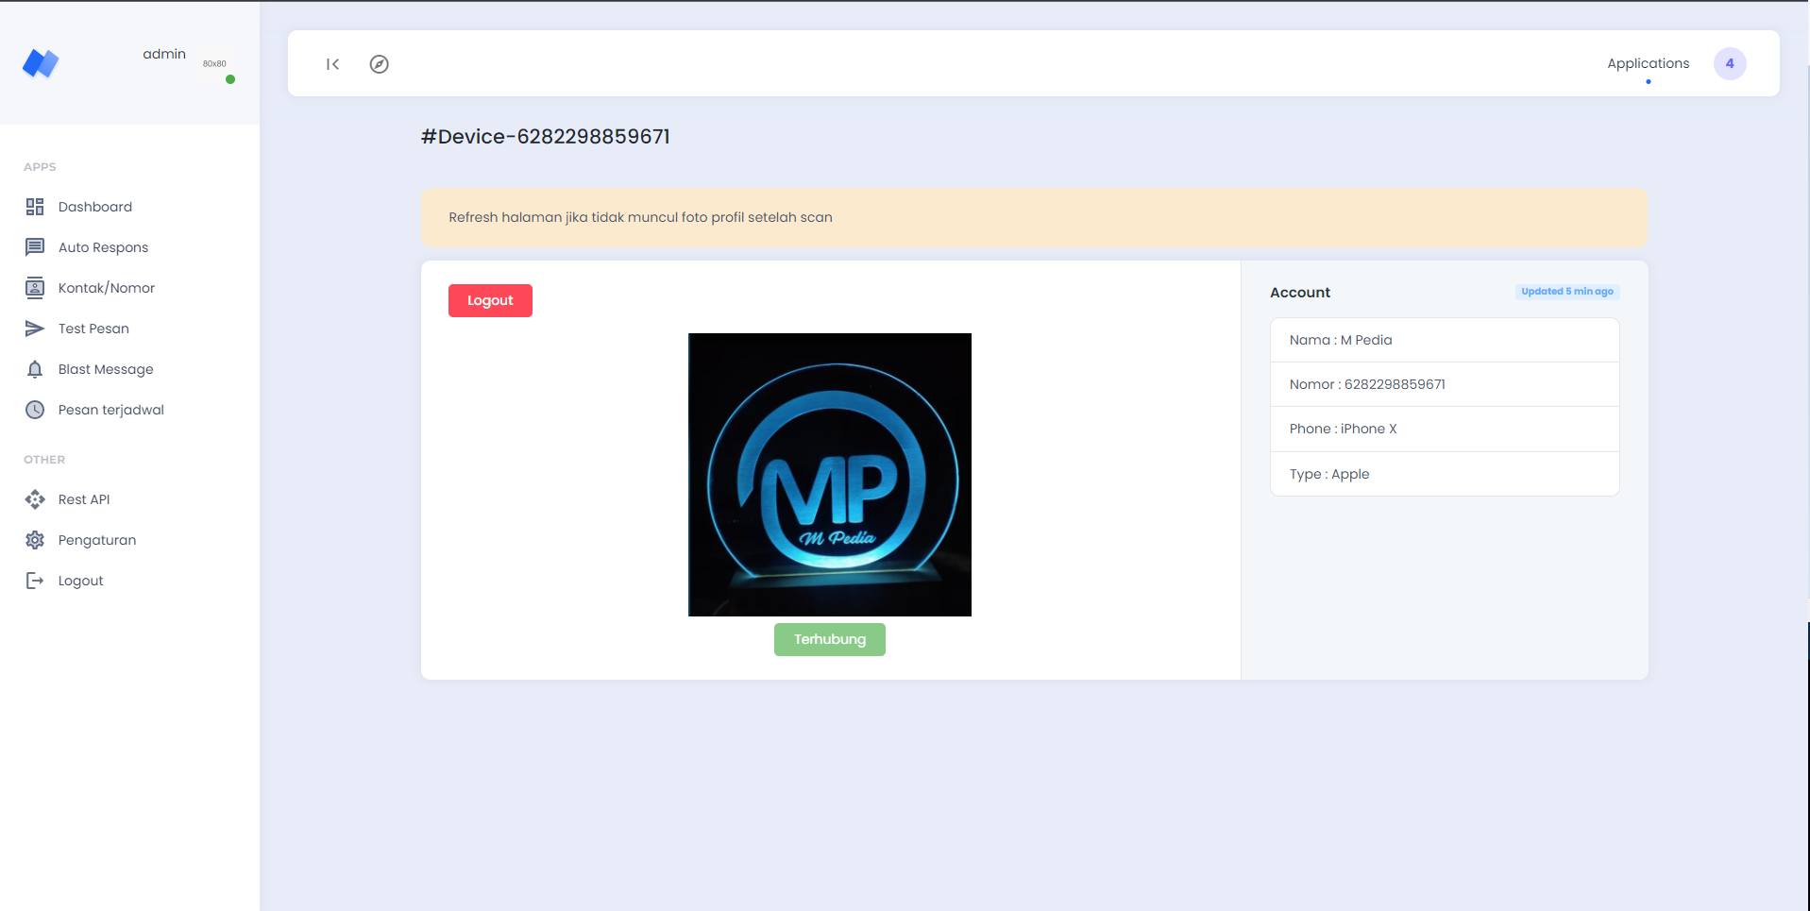
Task: Click the Test Pesan send arrow icon
Action: click(35, 329)
